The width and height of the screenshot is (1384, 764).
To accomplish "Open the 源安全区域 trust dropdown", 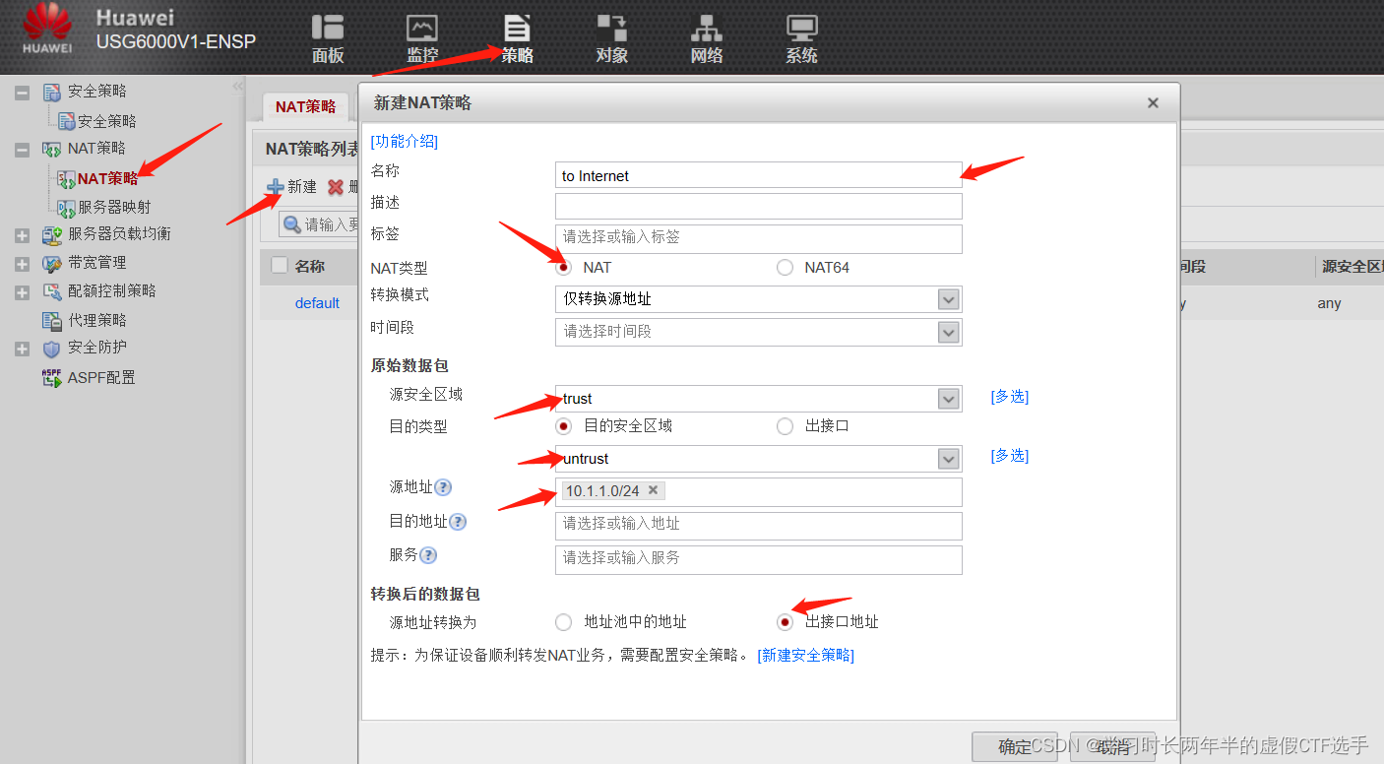I will 948,399.
